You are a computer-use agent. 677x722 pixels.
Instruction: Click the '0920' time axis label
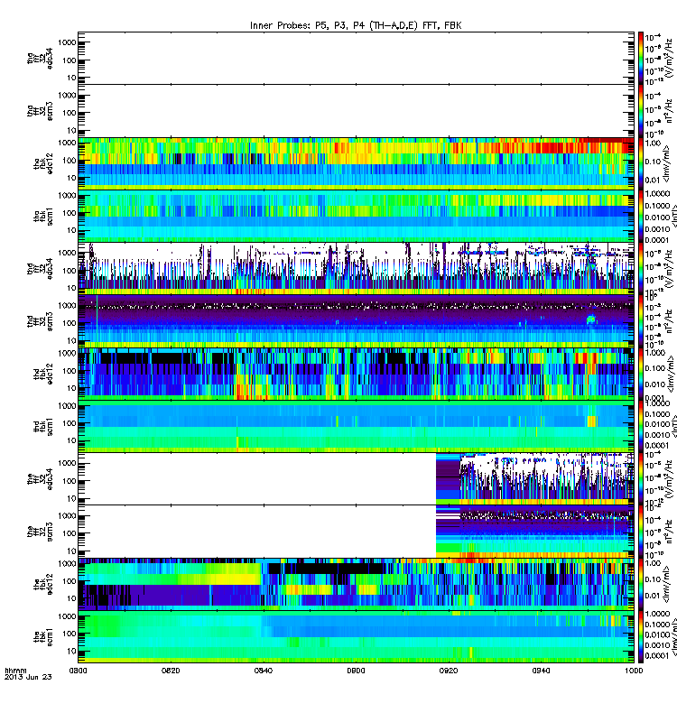[449, 671]
